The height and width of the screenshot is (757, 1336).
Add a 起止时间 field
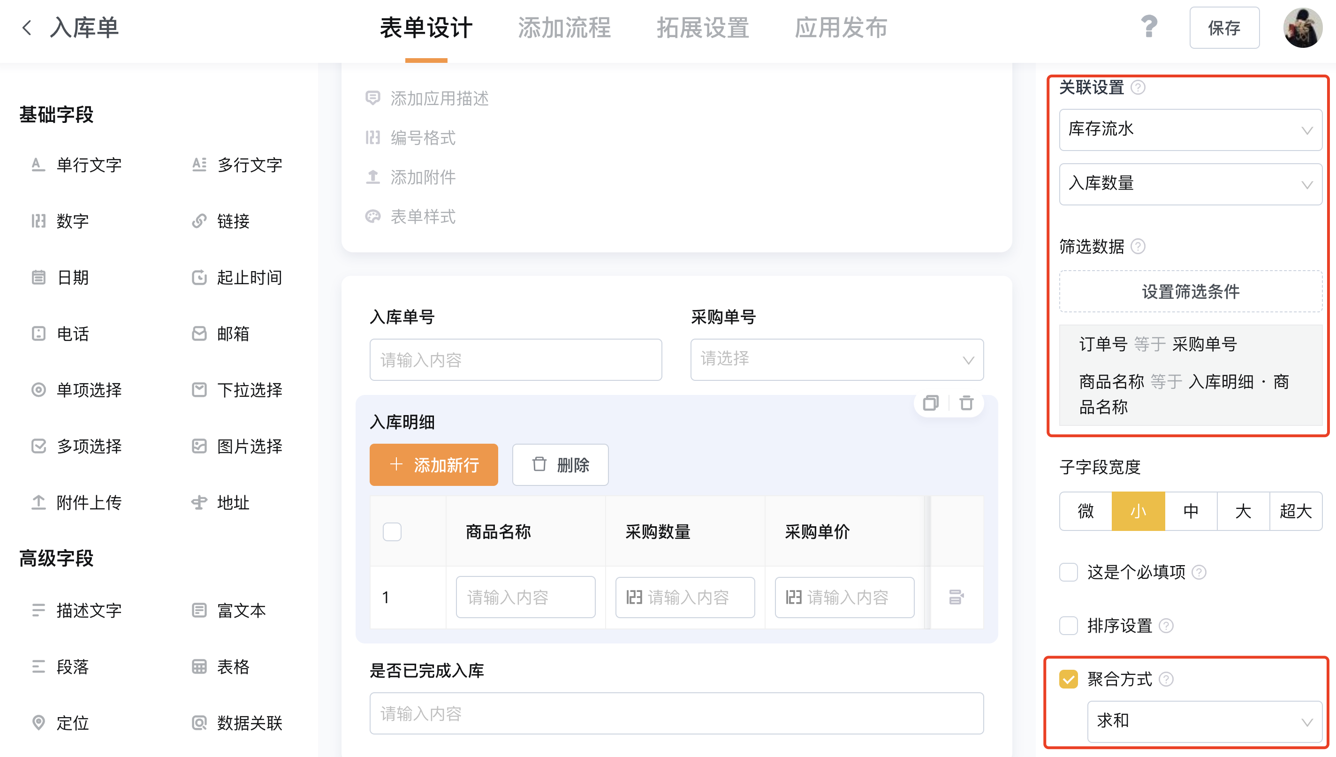point(237,277)
